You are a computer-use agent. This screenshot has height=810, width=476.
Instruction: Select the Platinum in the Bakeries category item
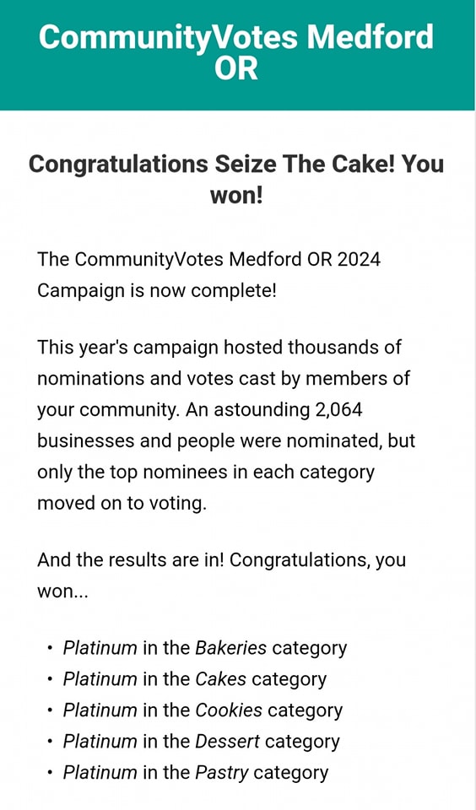pyautogui.click(x=205, y=648)
